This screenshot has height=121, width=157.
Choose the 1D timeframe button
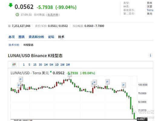57,65
